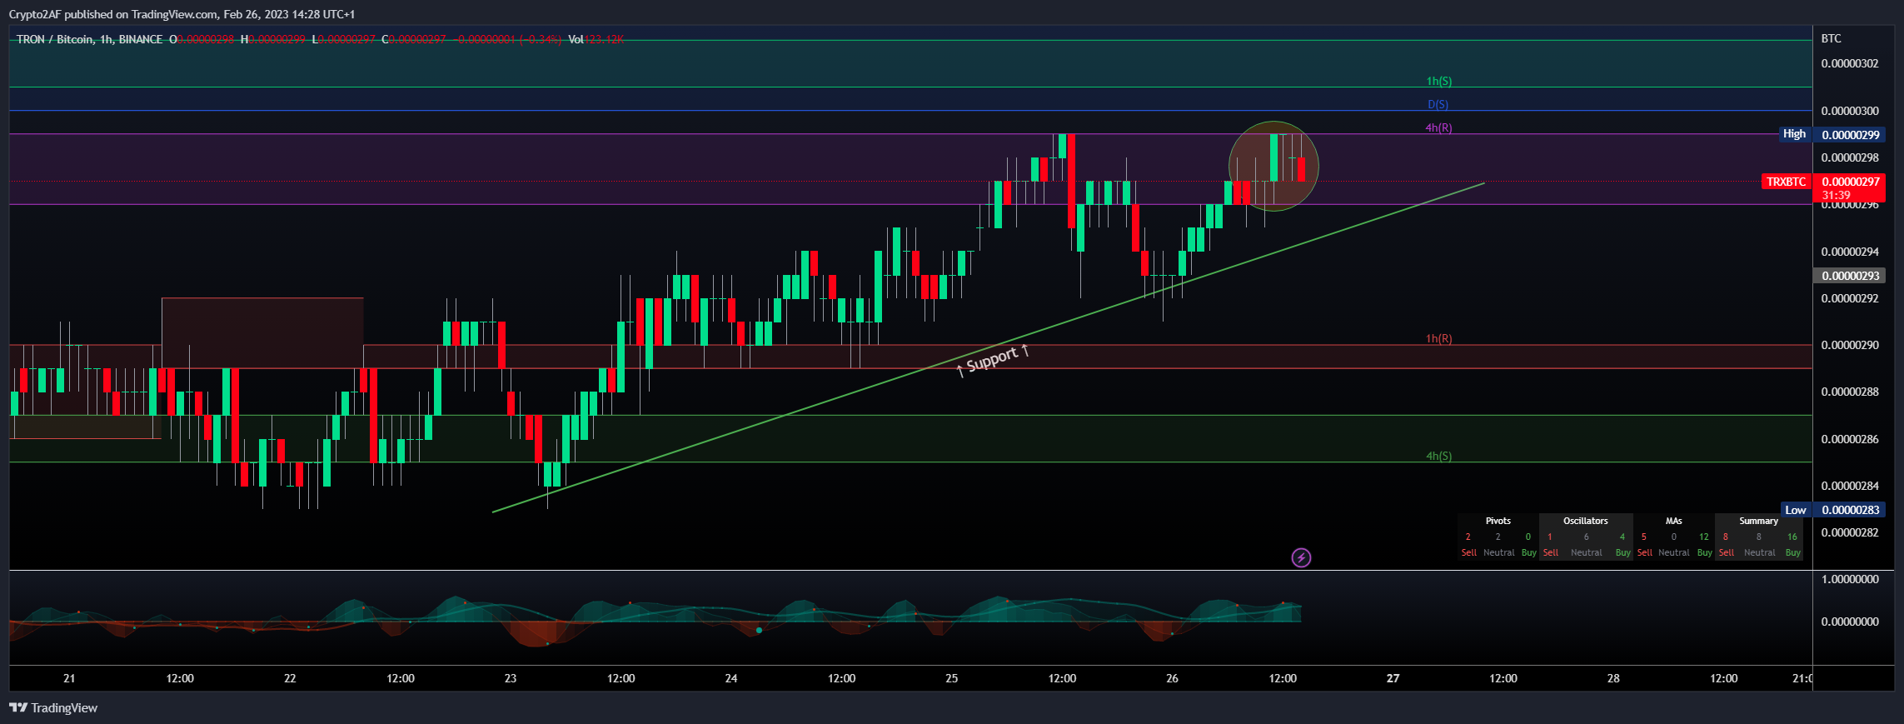Click the circled candle cluster near high
Viewport: 1904px width, 724px height.
1273,166
